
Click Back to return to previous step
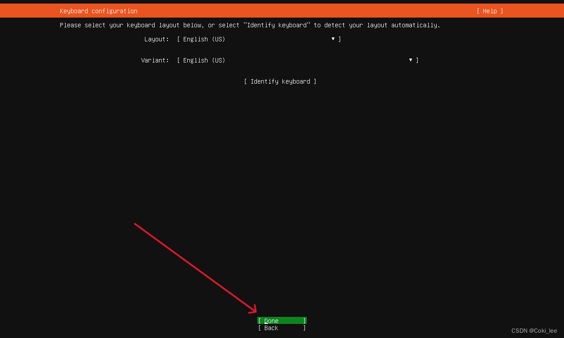[282, 328]
